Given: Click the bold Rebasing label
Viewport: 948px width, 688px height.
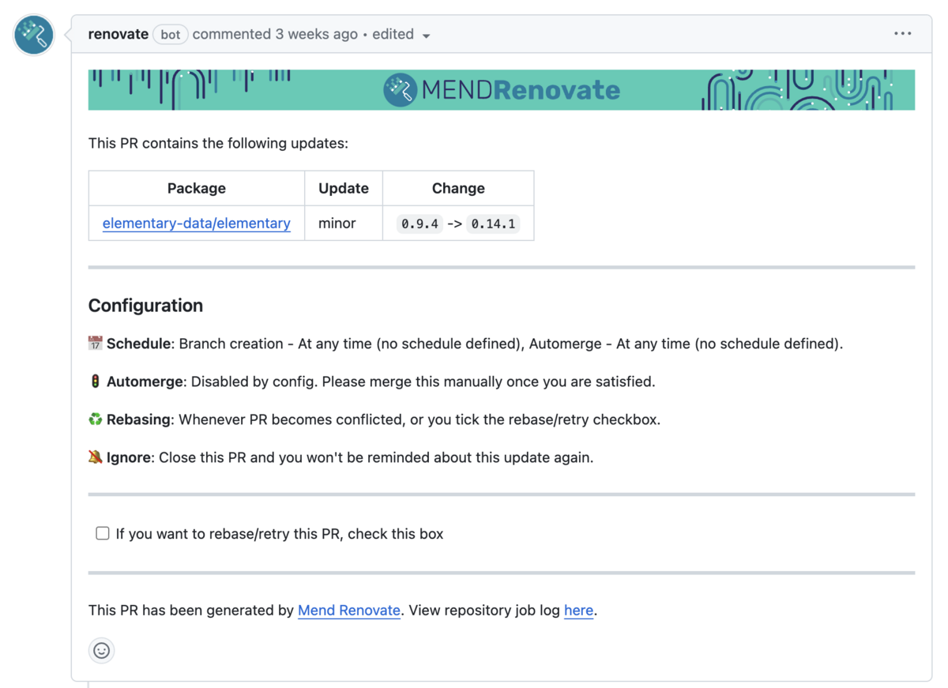Looking at the screenshot, I should click(139, 419).
